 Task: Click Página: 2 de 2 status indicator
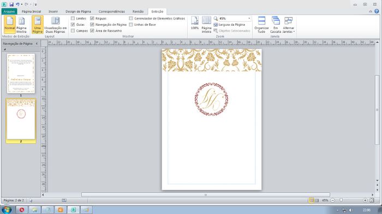(14, 200)
